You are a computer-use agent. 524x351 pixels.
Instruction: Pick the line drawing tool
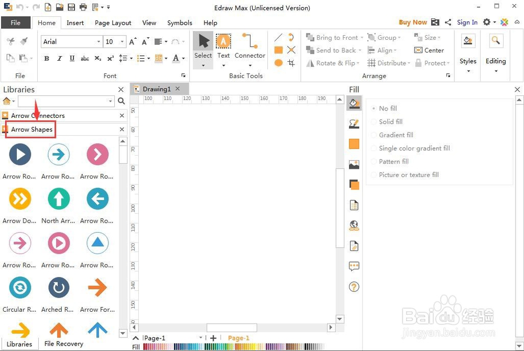pos(278,37)
